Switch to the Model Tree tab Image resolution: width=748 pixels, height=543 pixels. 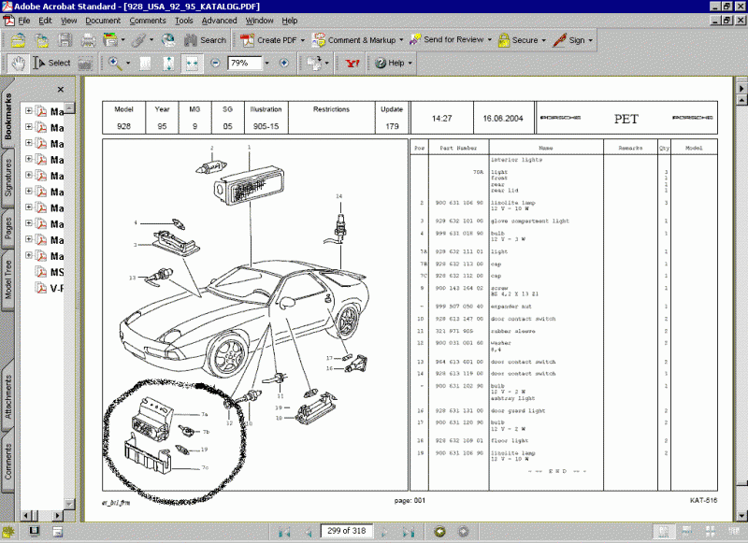point(8,280)
